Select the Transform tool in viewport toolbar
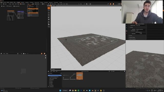The width and height of the screenshot is (164, 92). click(49, 19)
